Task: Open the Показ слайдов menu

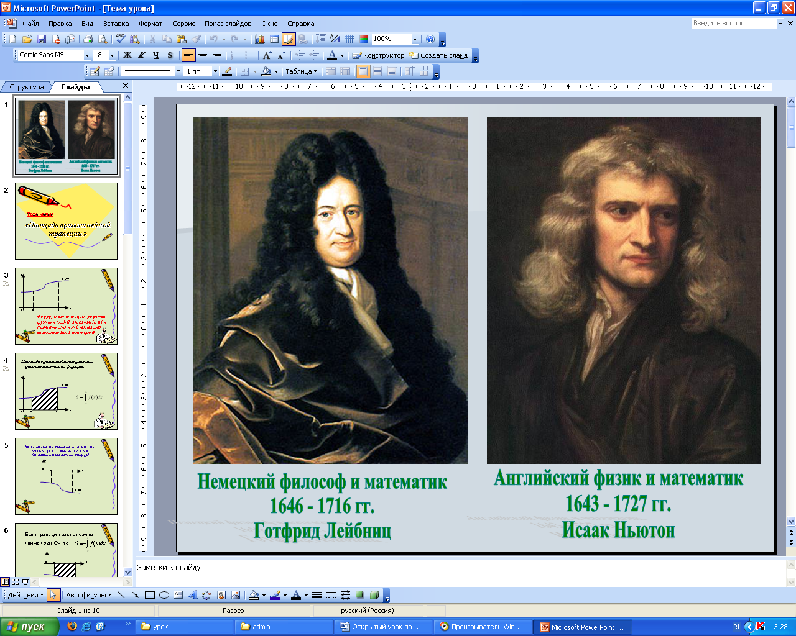Action: point(228,24)
